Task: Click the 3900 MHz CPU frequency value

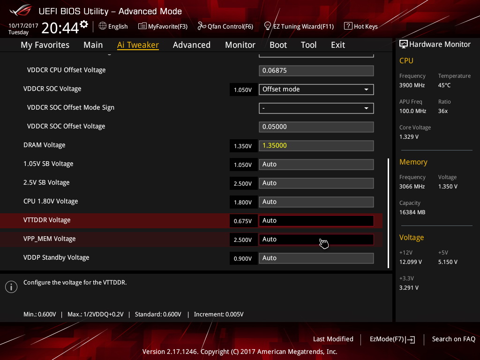Action: click(x=412, y=85)
